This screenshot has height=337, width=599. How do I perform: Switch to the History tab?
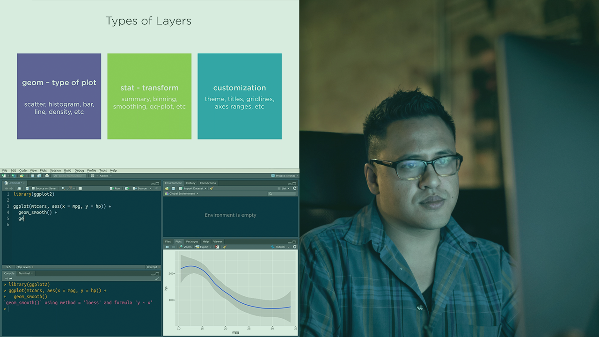[x=190, y=183]
